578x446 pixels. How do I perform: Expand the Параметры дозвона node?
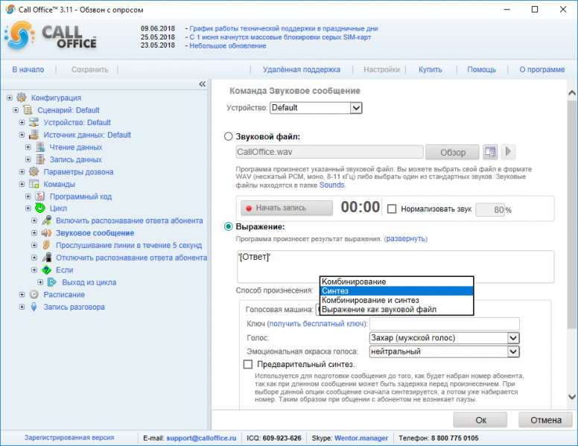[x=22, y=172]
